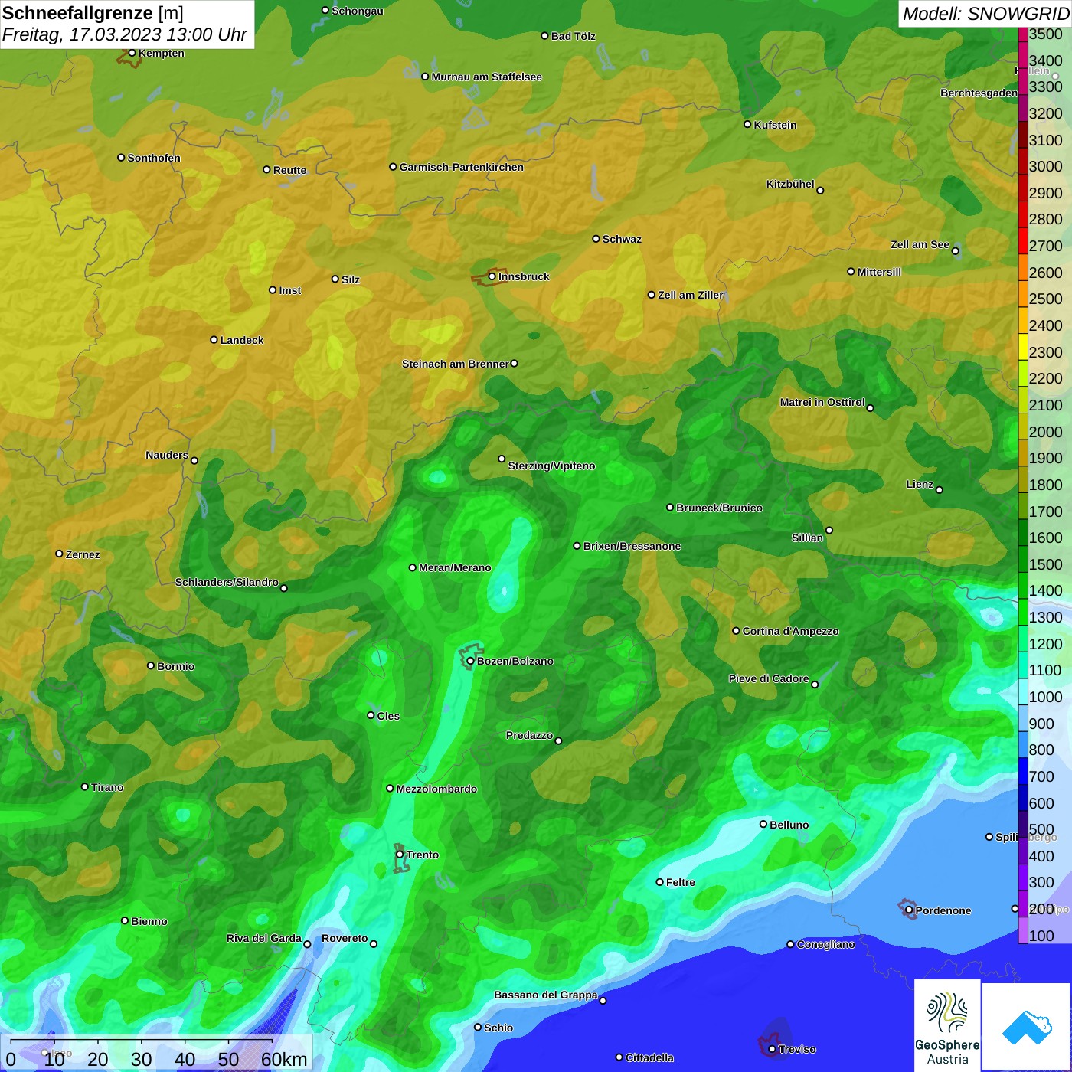Viewport: 1072px width, 1072px height.
Task: Click the Schwaz location dot
Action: pyautogui.click(x=596, y=239)
